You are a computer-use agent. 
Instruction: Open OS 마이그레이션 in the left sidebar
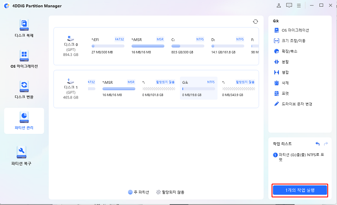(24, 59)
